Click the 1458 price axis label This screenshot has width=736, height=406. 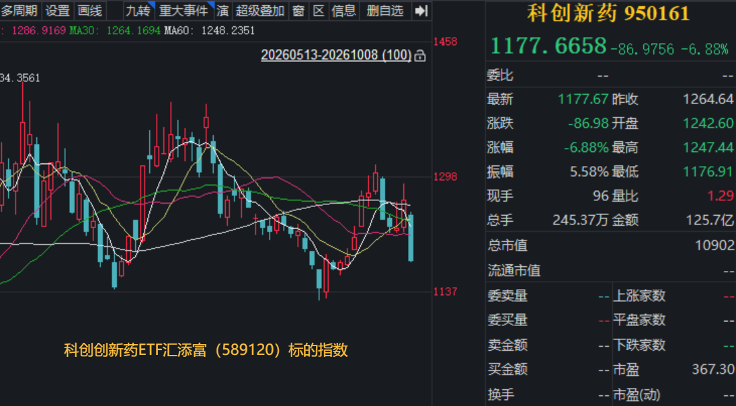(x=445, y=42)
